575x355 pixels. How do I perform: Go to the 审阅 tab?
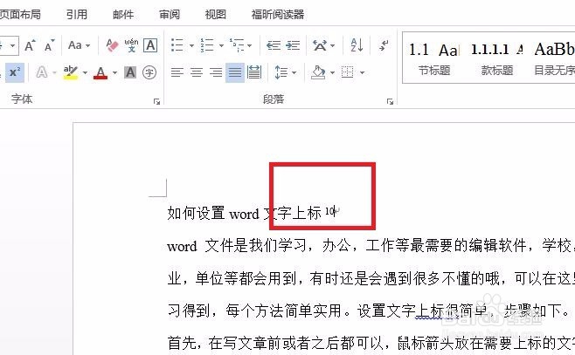click(x=170, y=14)
